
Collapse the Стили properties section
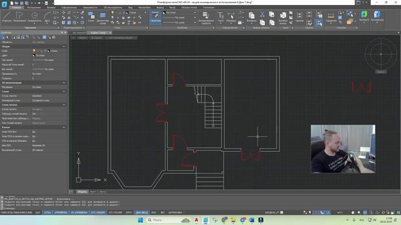pos(64,91)
